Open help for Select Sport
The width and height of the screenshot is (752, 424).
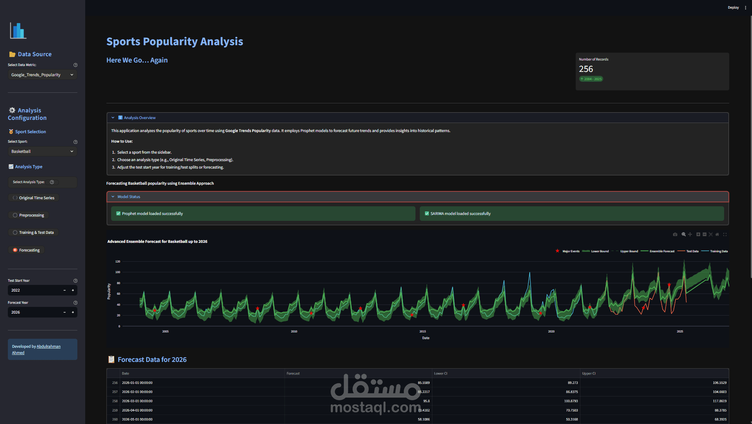pos(75,142)
